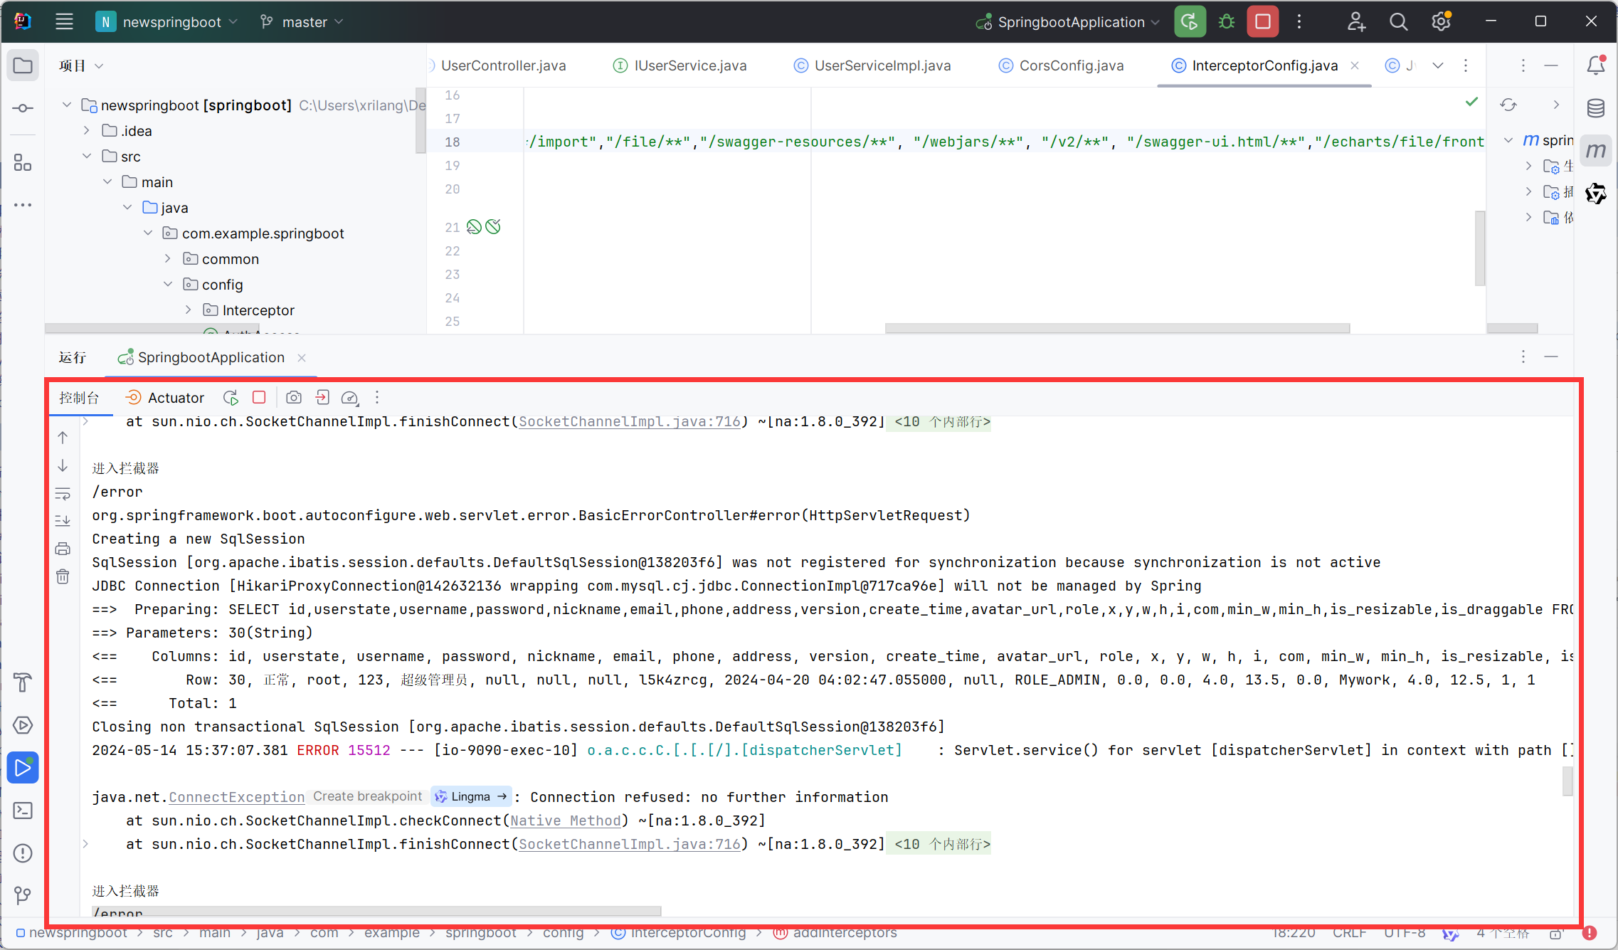1618x950 pixels.
Task: Collapse com.example.springboot package
Action: [x=148, y=233]
